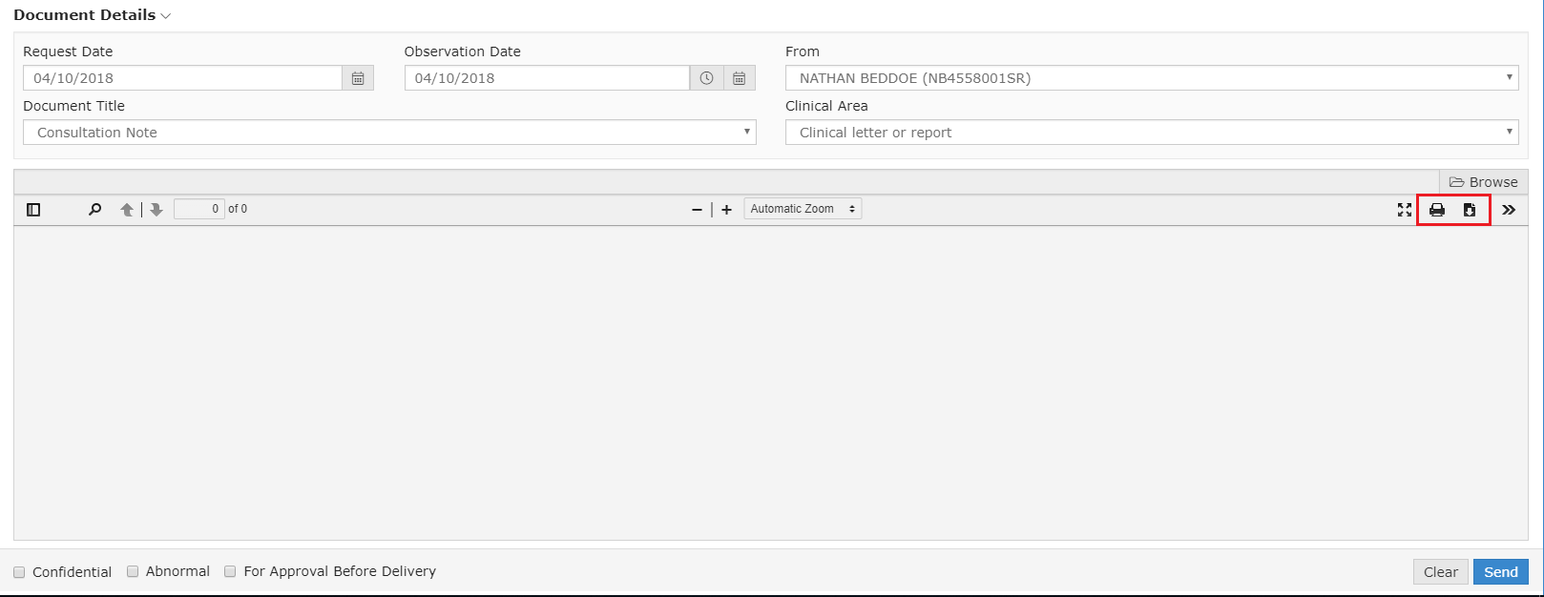The image size is (1544, 597).
Task: Toggle the PDF viewer sidebar
Action: point(33,210)
